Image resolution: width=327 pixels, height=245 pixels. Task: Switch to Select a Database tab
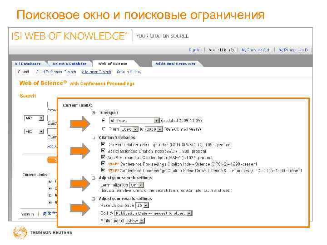click(69, 64)
